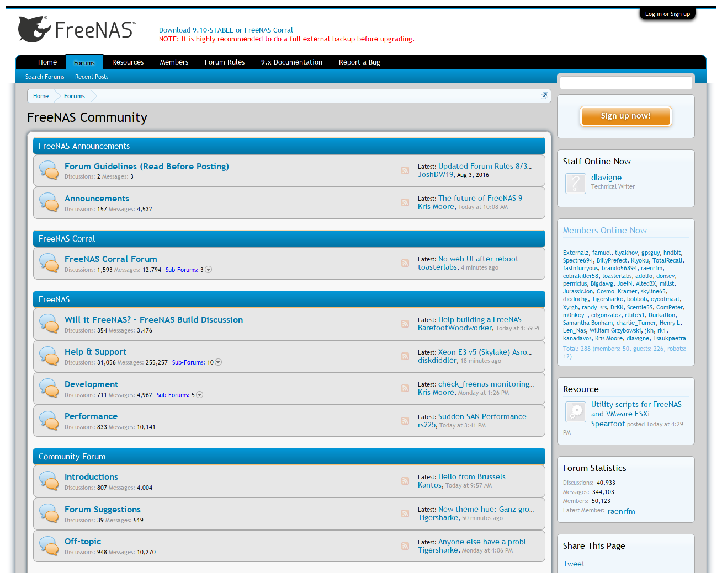Open the Forum Rules tab
This screenshot has height=573, width=722.
pos(225,62)
